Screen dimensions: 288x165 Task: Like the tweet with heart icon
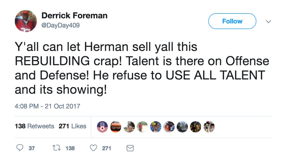tap(93, 148)
